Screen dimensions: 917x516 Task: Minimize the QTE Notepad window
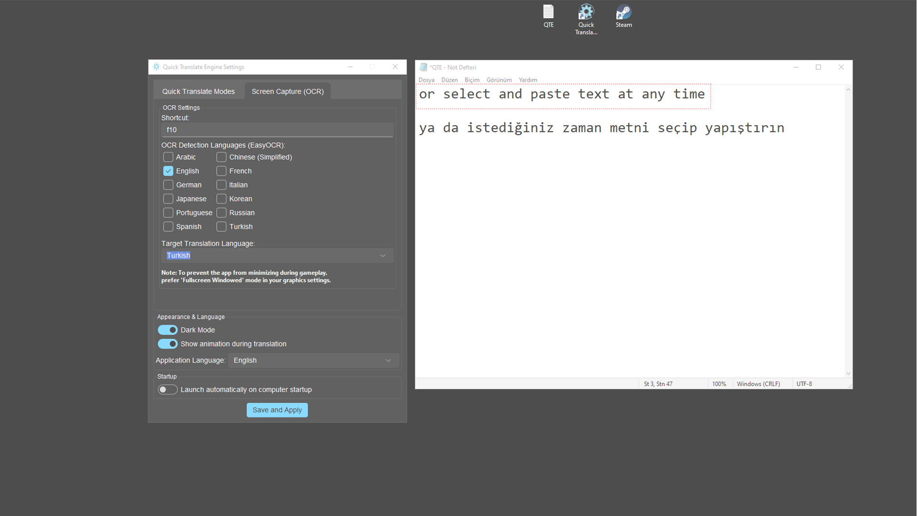[x=796, y=67]
